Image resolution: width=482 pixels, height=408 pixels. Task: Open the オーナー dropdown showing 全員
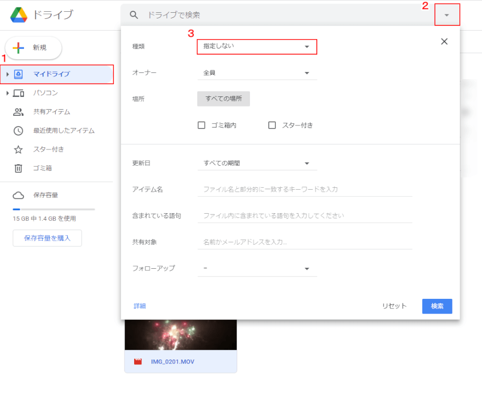[257, 72]
